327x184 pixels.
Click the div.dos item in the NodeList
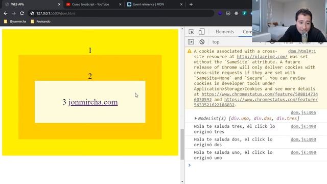(x=263, y=118)
